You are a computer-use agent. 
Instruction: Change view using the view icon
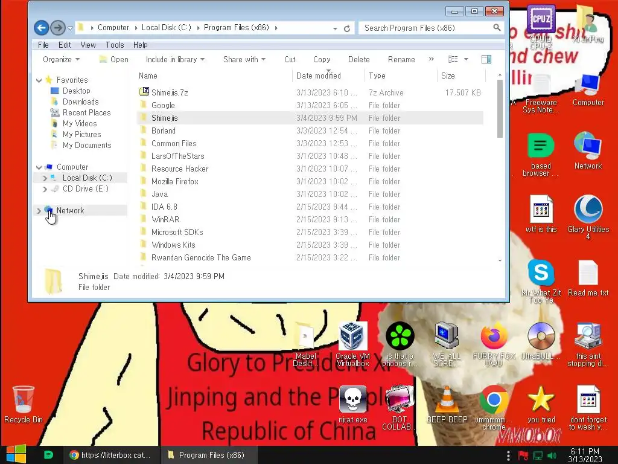tap(453, 59)
